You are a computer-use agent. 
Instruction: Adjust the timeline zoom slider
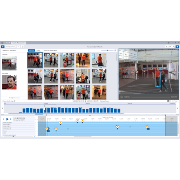13,136
